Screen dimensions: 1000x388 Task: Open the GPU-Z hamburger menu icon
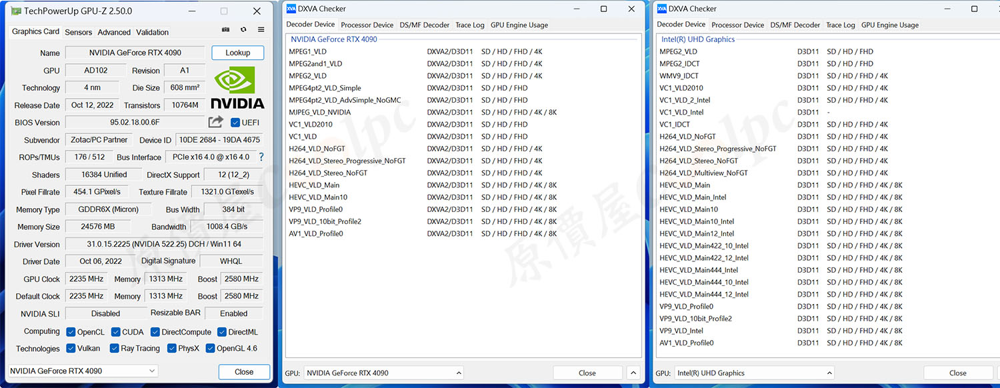(x=261, y=30)
